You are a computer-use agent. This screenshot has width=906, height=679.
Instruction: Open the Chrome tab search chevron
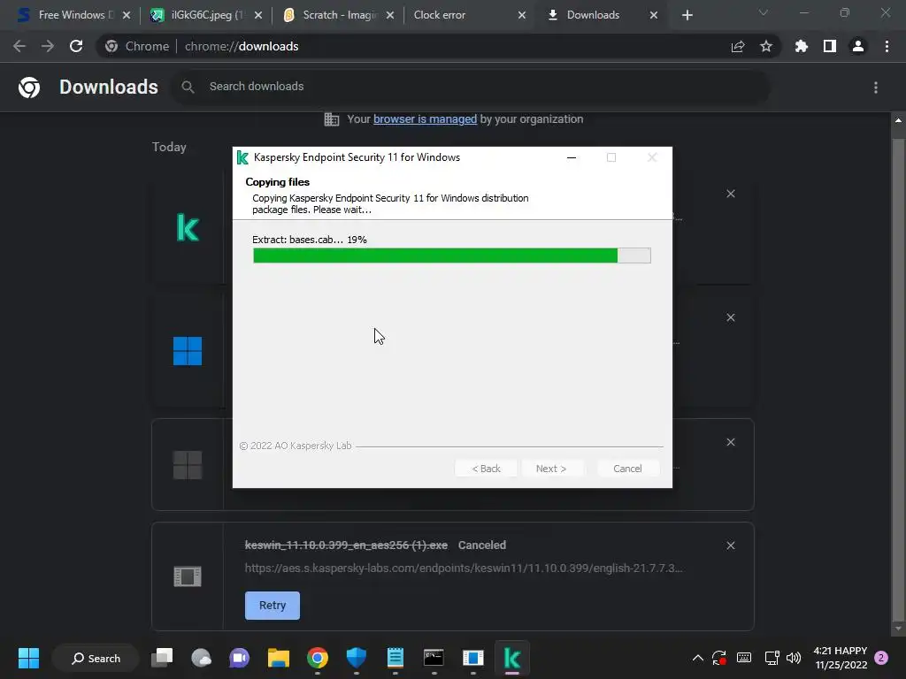[764, 12]
